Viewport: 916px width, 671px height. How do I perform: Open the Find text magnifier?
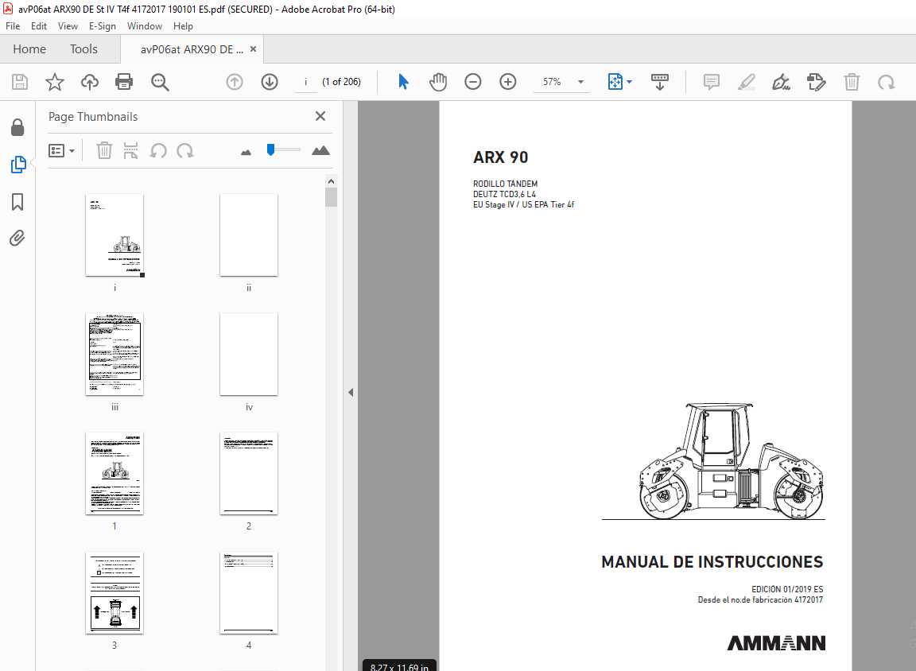160,83
